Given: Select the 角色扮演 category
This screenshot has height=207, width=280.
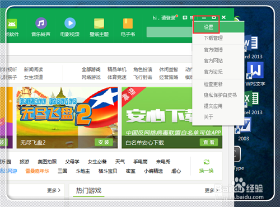Looking at the screenshot, I should 143,69.
